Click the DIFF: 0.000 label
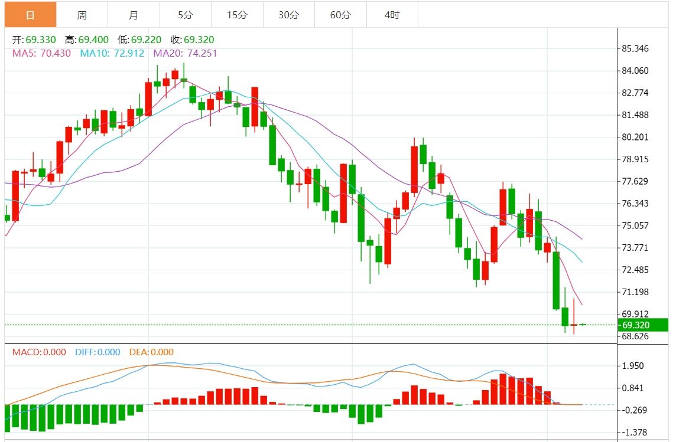676x442 pixels. [97, 352]
